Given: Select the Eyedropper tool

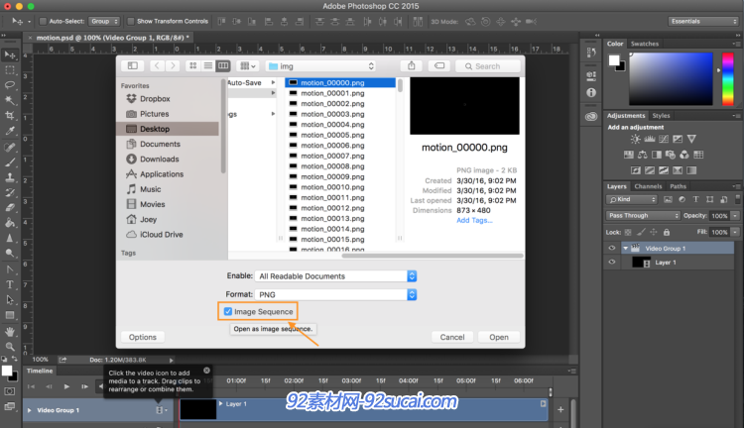Looking at the screenshot, I should coord(10,131).
